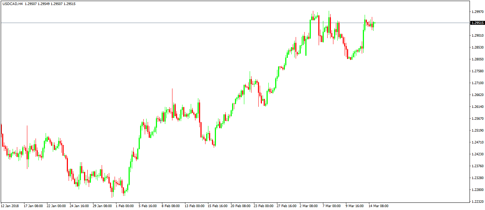Click the 8 Feb 08:00 time label

pos(171,206)
